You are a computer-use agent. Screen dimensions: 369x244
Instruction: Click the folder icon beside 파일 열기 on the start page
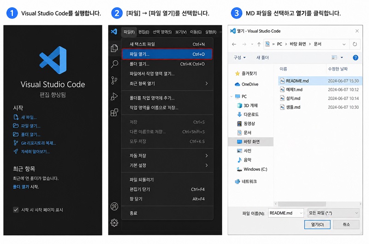[x=16, y=126]
